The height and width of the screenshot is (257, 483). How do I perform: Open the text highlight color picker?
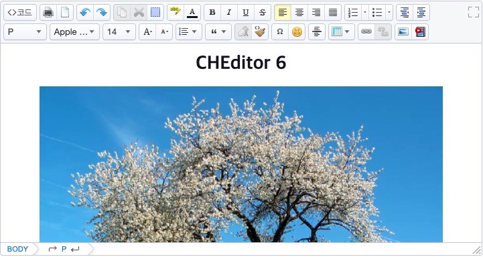pyautogui.click(x=176, y=12)
